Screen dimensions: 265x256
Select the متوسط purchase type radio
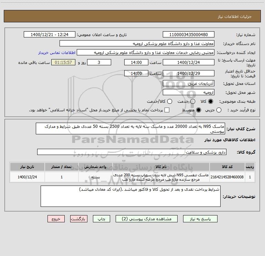pyautogui.click(x=199, y=110)
